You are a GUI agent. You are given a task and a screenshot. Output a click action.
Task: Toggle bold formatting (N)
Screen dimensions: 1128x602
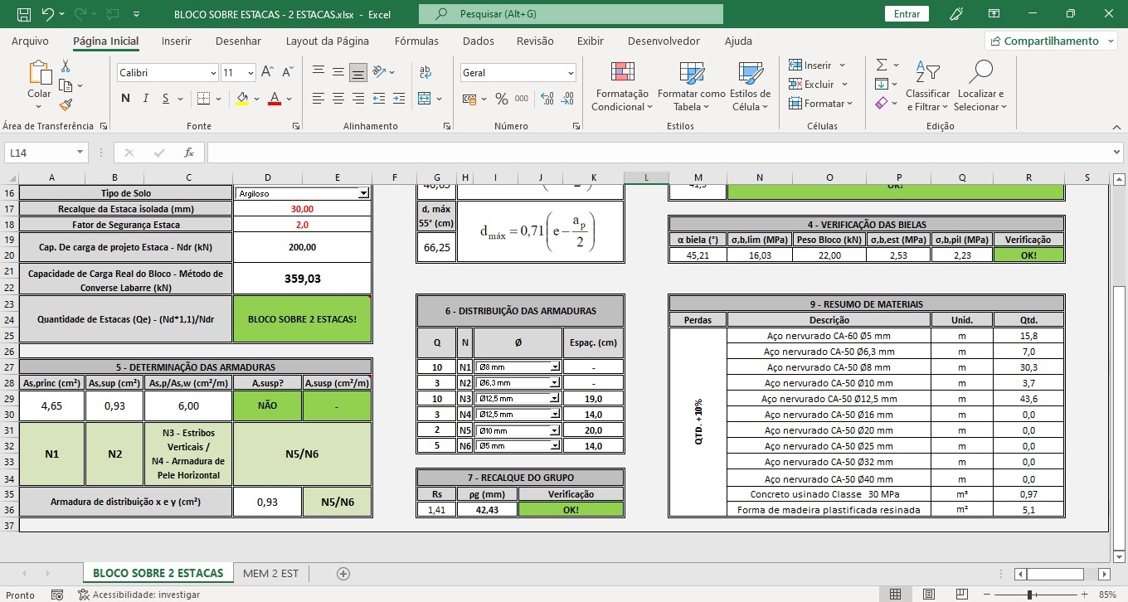click(125, 99)
